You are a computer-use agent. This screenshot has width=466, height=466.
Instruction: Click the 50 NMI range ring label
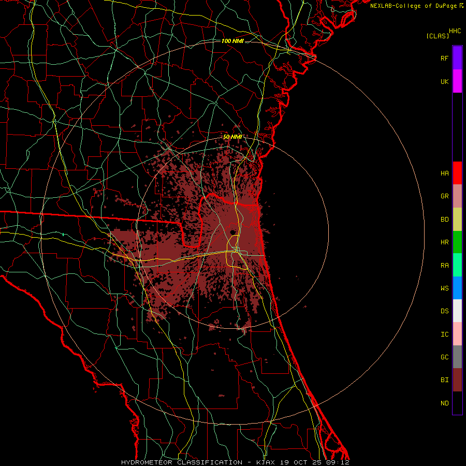coord(232,137)
